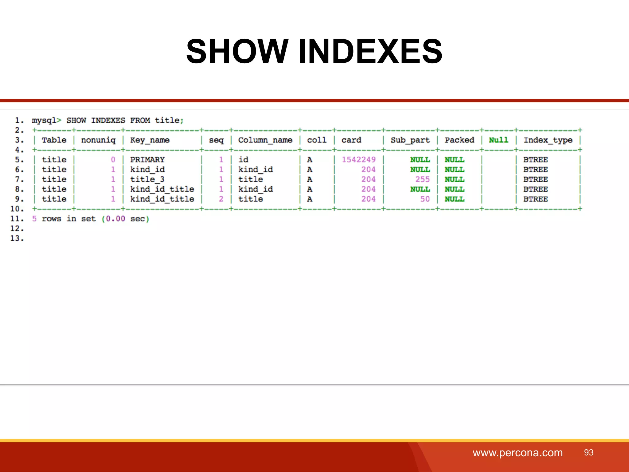Click the 'Key_name' column header

coord(150,140)
